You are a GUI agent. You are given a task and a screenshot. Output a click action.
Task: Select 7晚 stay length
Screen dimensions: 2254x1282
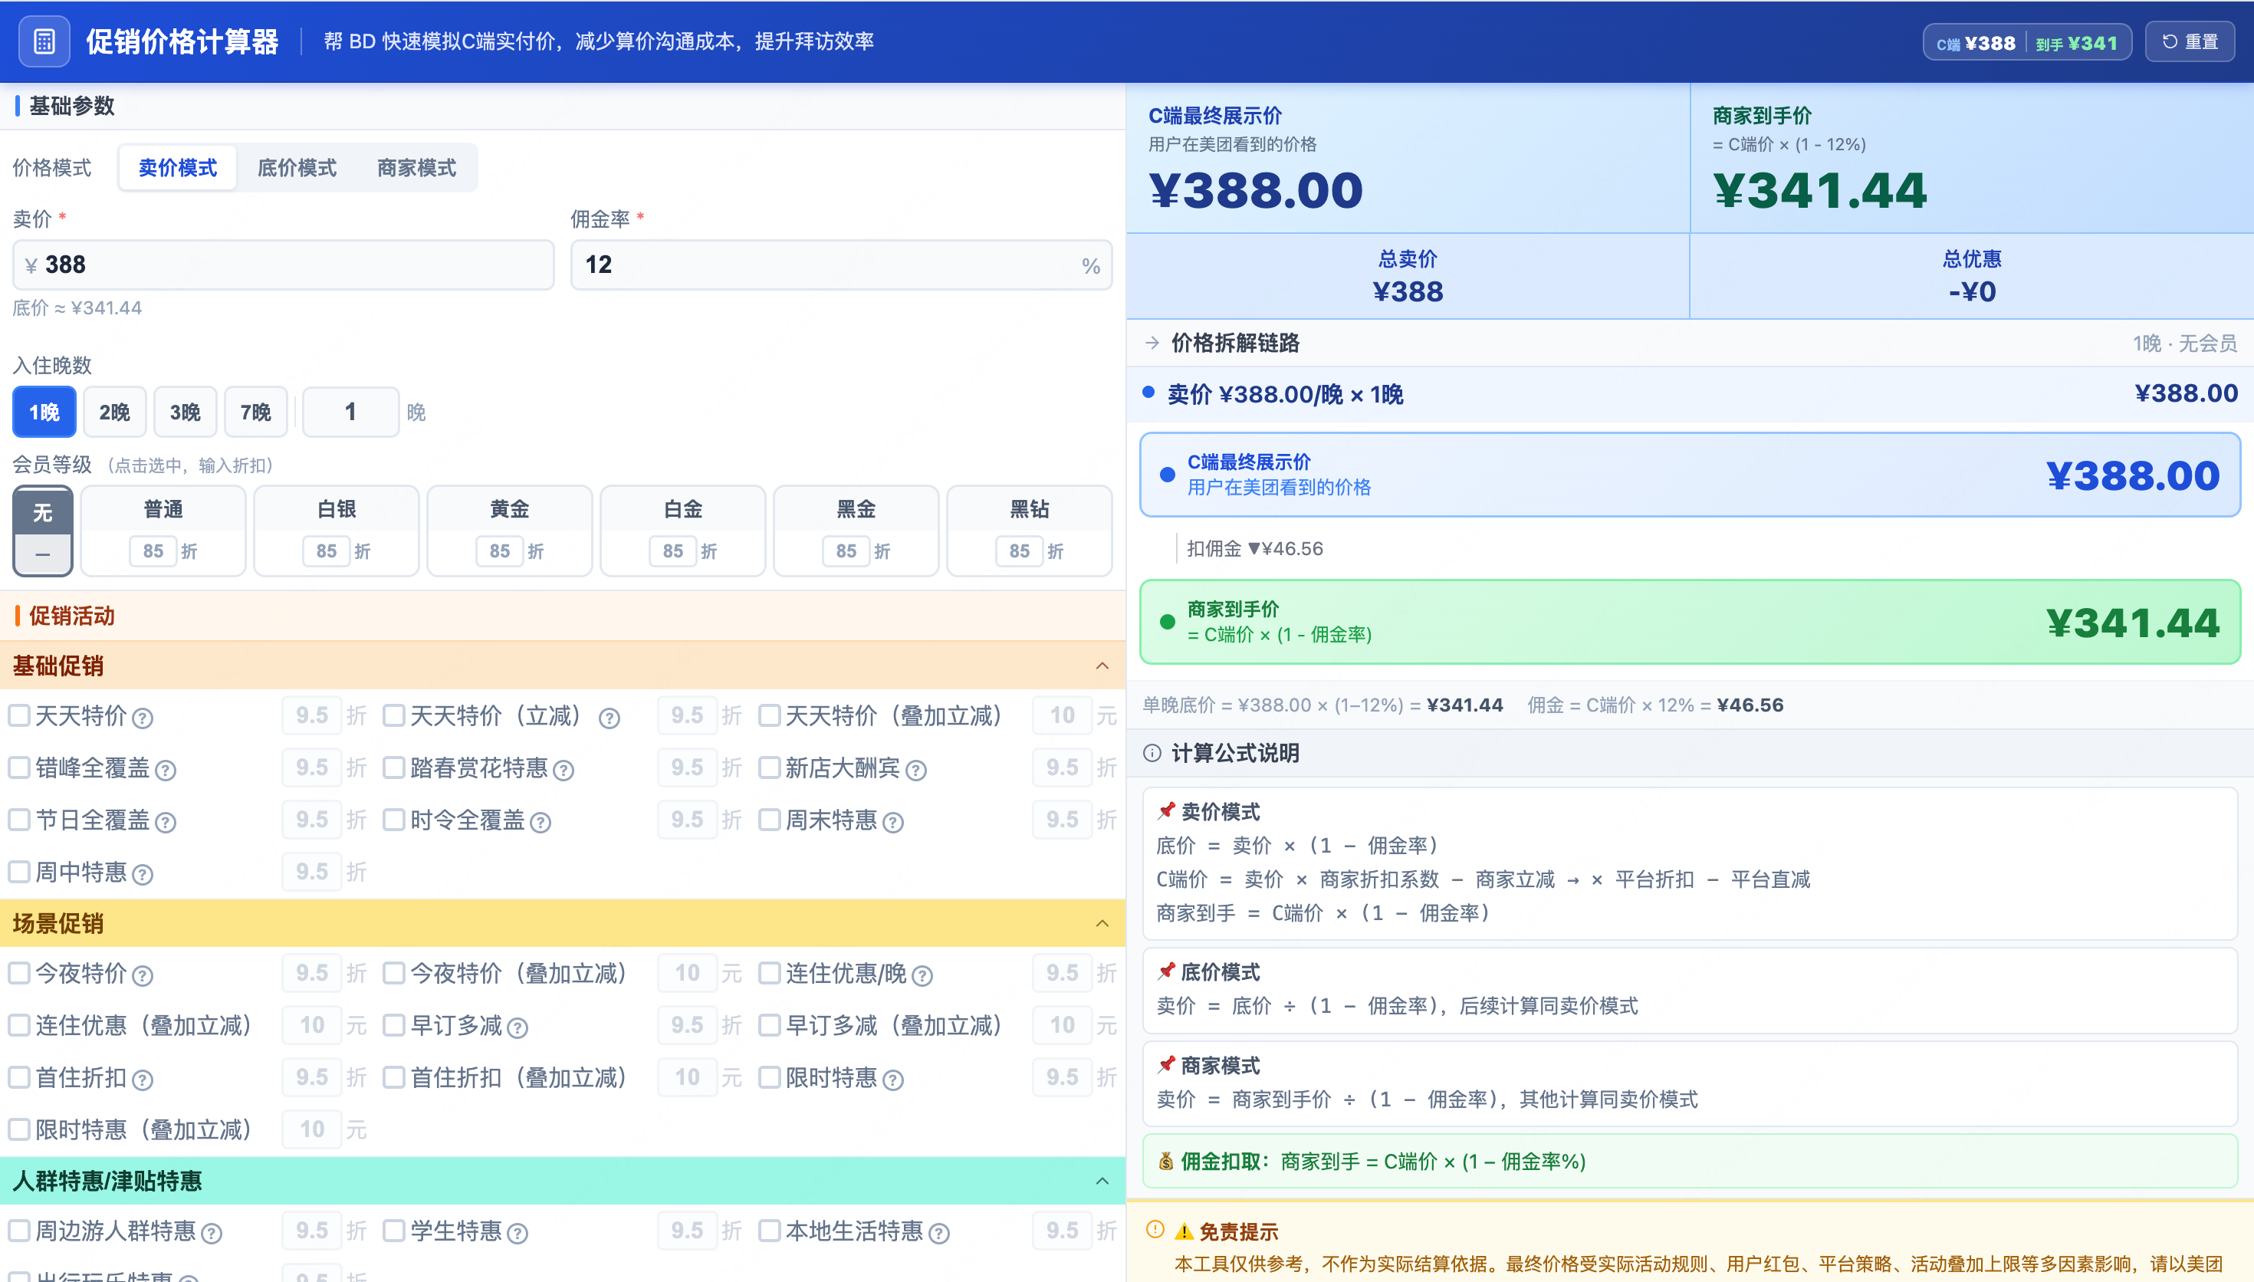(255, 411)
